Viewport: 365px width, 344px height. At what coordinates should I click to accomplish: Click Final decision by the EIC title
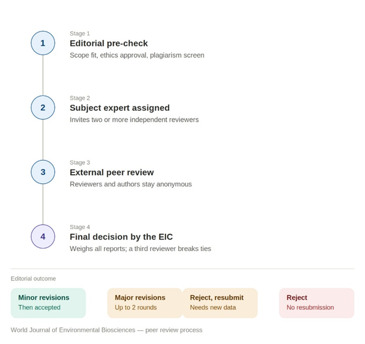click(x=121, y=237)
